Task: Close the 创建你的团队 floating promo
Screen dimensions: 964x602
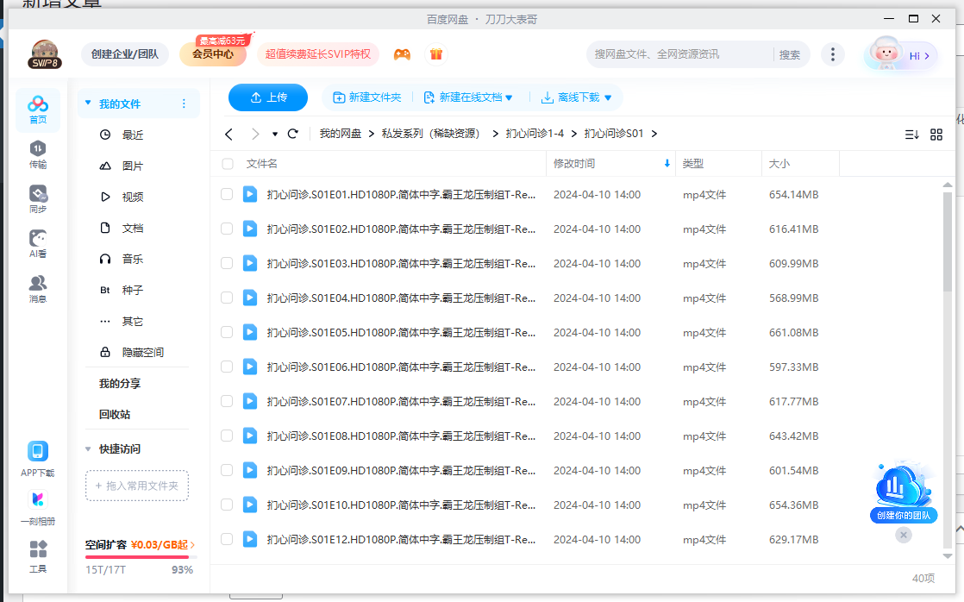Action: pos(903,535)
